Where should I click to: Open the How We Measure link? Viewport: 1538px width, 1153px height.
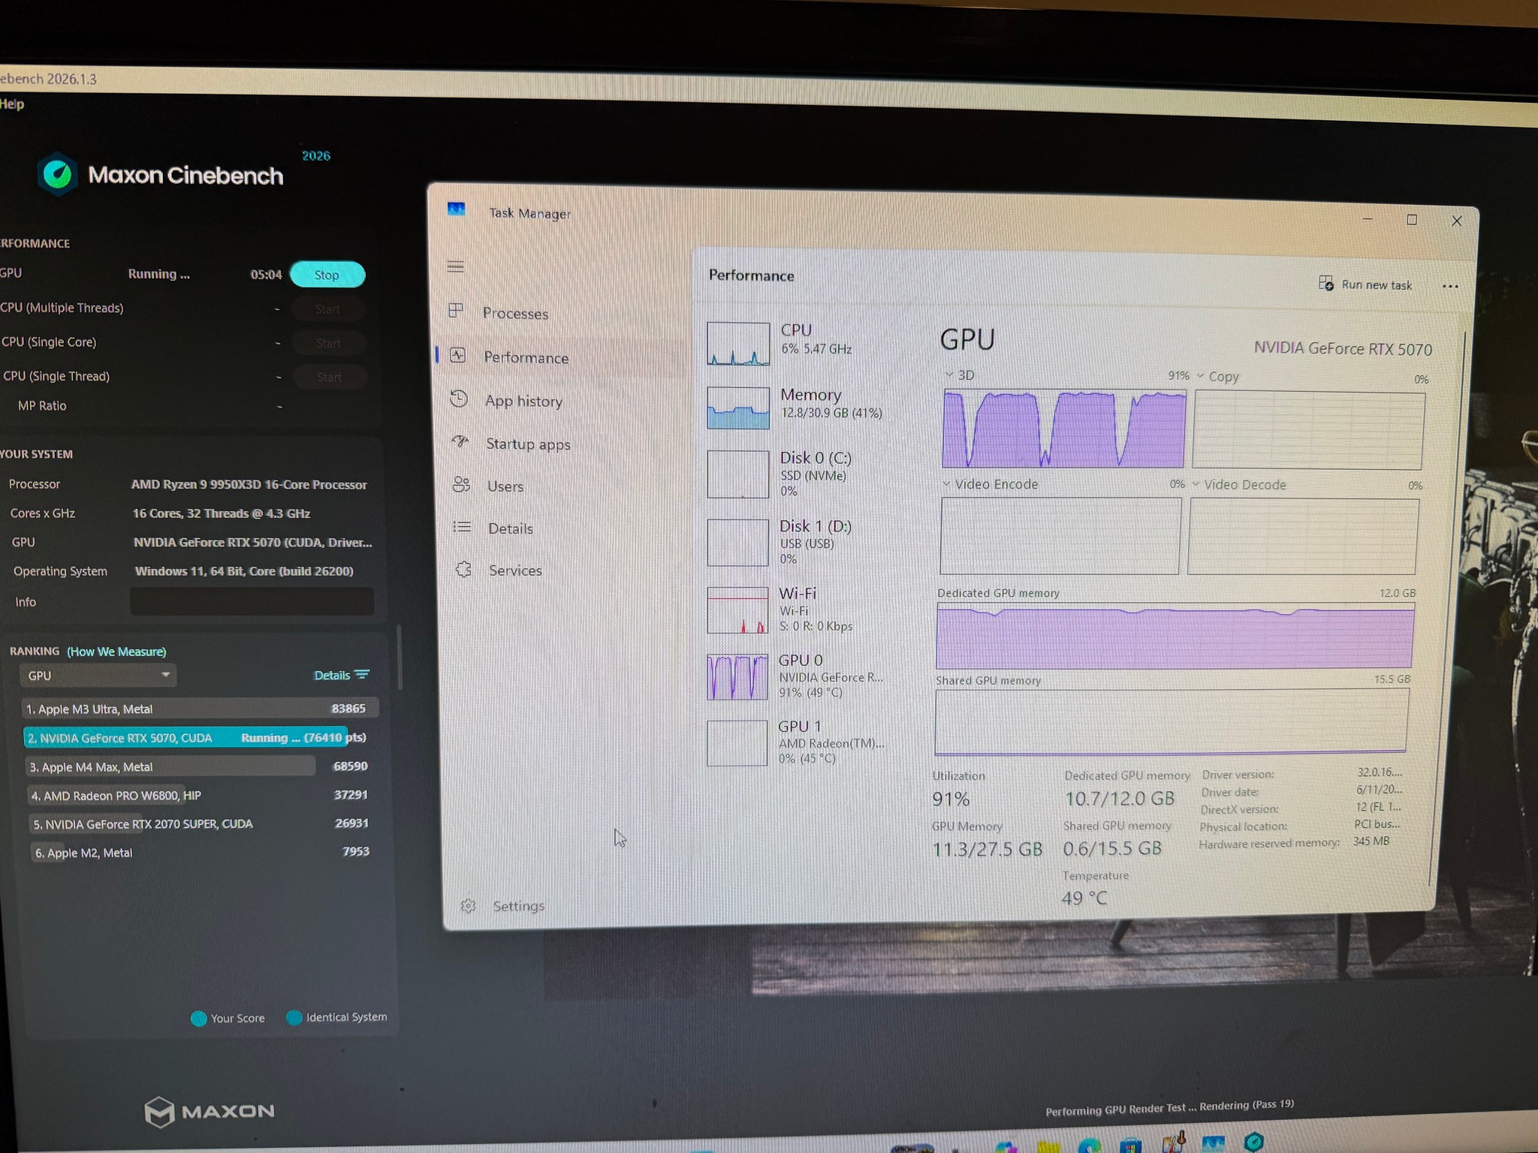click(116, 652)
